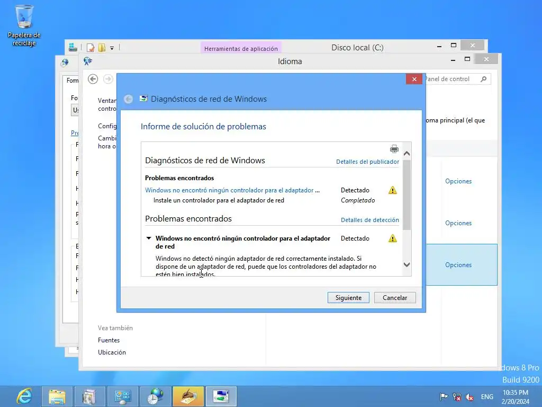Click the warning icon beside the first Detectado row
This screenshot has height=407, width=542.
(x=392, y=190)
